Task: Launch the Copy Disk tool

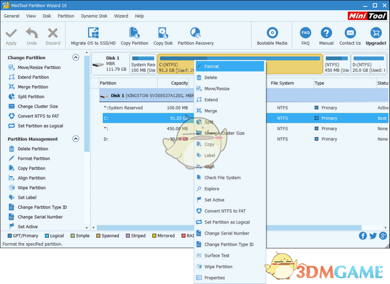Action: click(162, 34)
